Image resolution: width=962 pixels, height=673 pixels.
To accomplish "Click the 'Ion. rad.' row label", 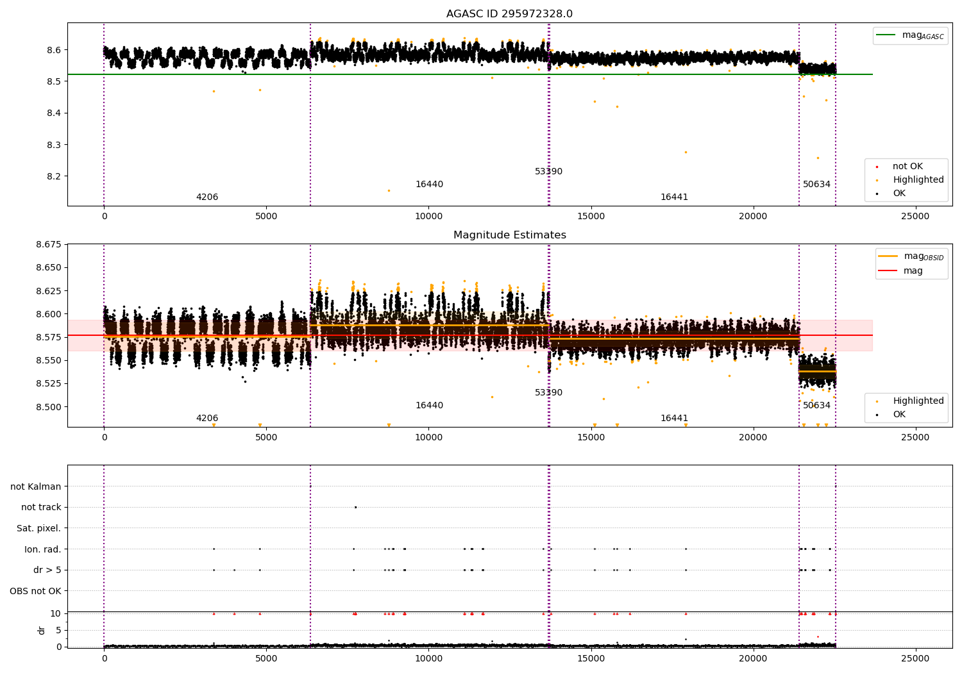I will coord(43,549).
